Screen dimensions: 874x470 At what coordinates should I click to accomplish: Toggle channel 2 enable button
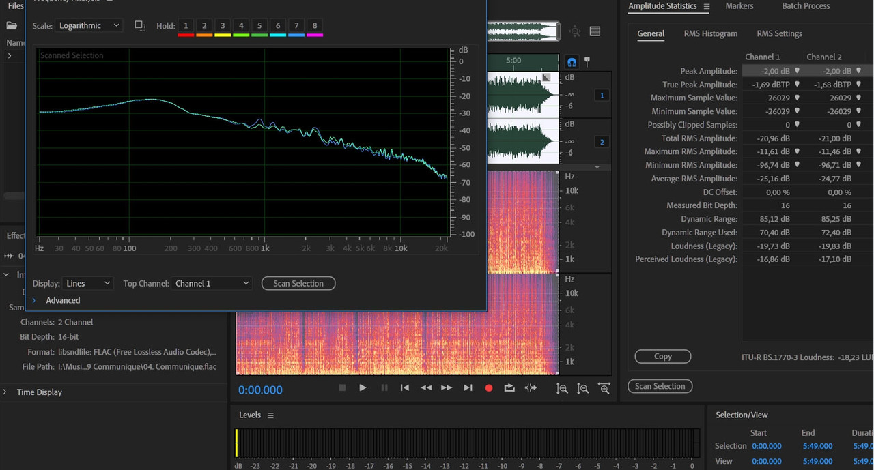[x=602, y=142]
